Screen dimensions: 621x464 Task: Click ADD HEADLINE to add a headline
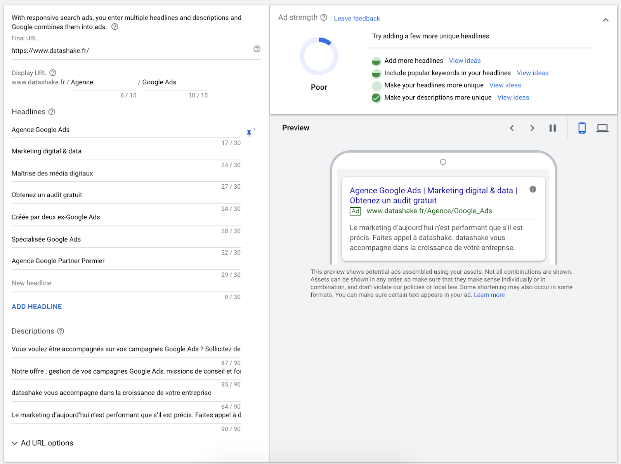click(x=36, y=306)
